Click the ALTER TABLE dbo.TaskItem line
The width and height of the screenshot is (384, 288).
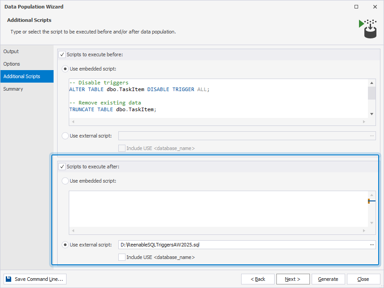click(139, 89)
